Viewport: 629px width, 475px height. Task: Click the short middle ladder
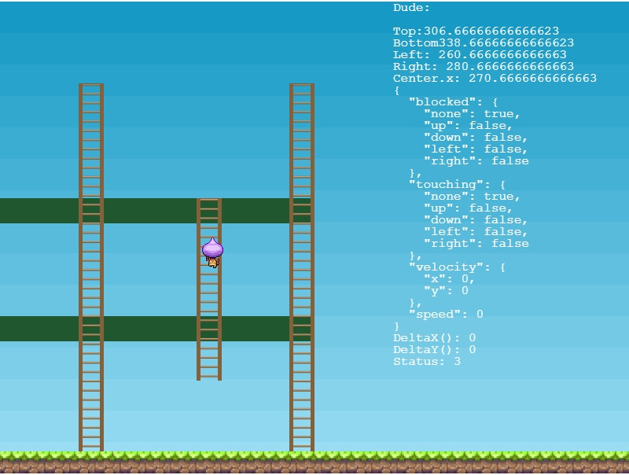209,289
